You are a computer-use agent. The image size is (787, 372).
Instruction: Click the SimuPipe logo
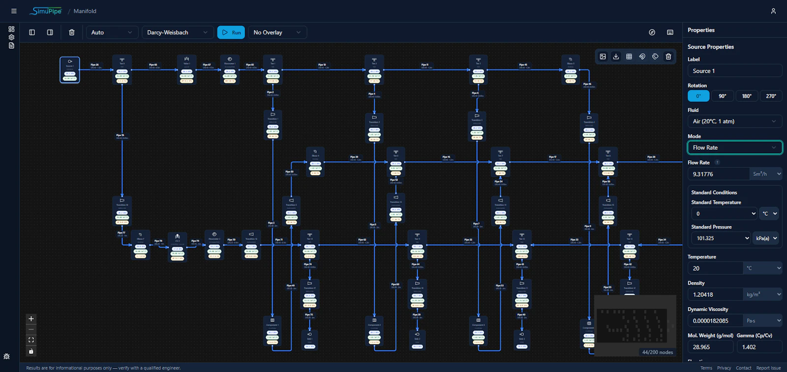coord(45,11)
